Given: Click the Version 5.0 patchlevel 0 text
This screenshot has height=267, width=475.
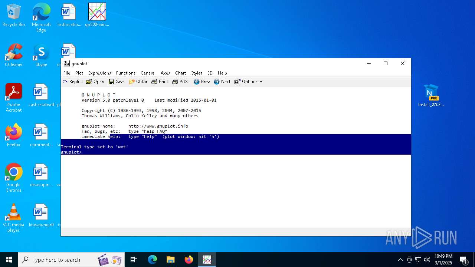Looking at the screenshot, I should click(113, 100).
